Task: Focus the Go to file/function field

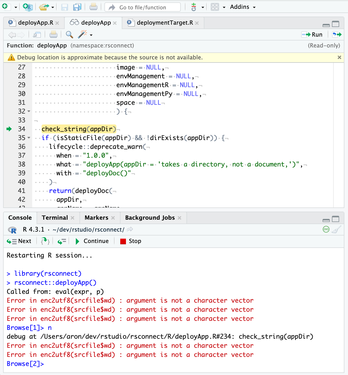Action: pos(143,7)
